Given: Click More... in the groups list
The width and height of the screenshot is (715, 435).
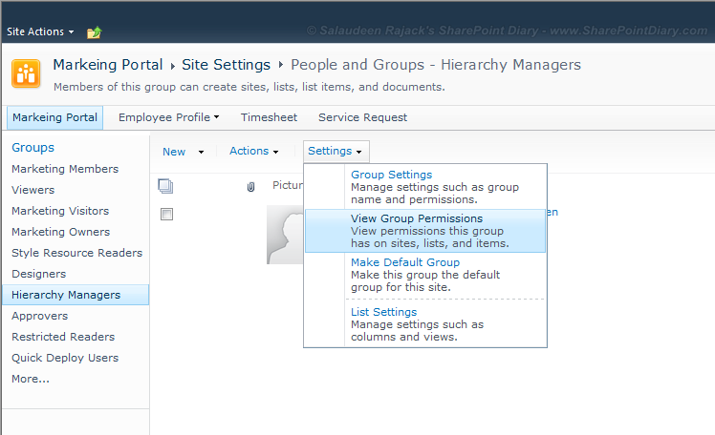Looking at the screenshot, I should (x=31, y=379).
